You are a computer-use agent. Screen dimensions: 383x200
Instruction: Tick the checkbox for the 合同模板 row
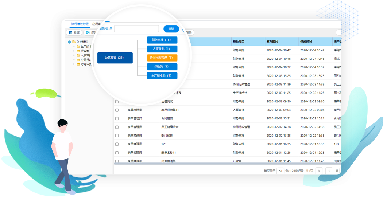117,118
